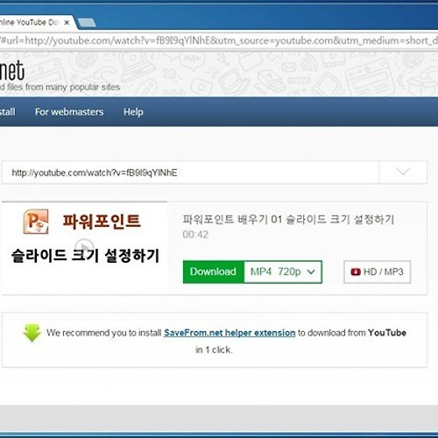Close the Online YouTube Downloader tab

point(67,22)
